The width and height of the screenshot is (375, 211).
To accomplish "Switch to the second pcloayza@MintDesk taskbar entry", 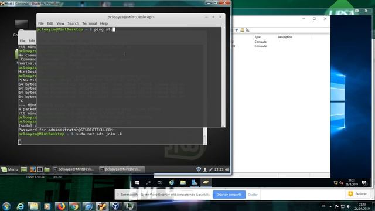I will (121, 169).
